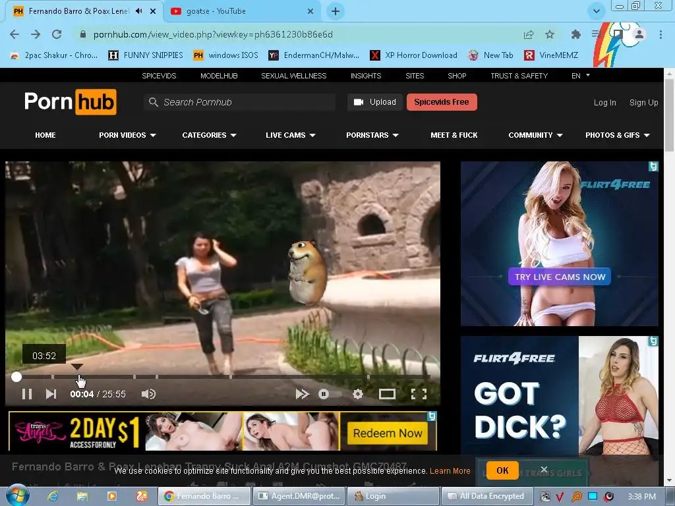The height and width of the screenshot is (506, 675).
Task: Open the Chrome profile avatar icon
Action: pos(639,34)
